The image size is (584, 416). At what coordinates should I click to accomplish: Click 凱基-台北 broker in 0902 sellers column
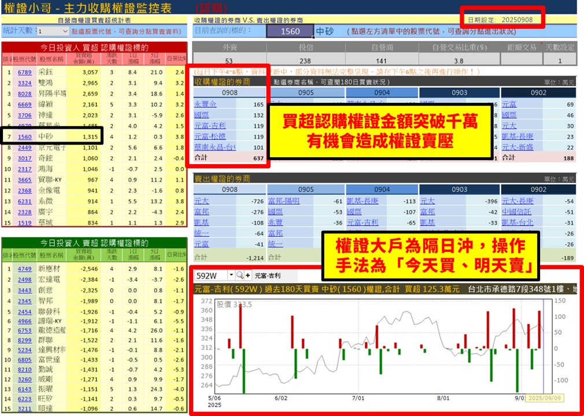[x=518, y=222]
